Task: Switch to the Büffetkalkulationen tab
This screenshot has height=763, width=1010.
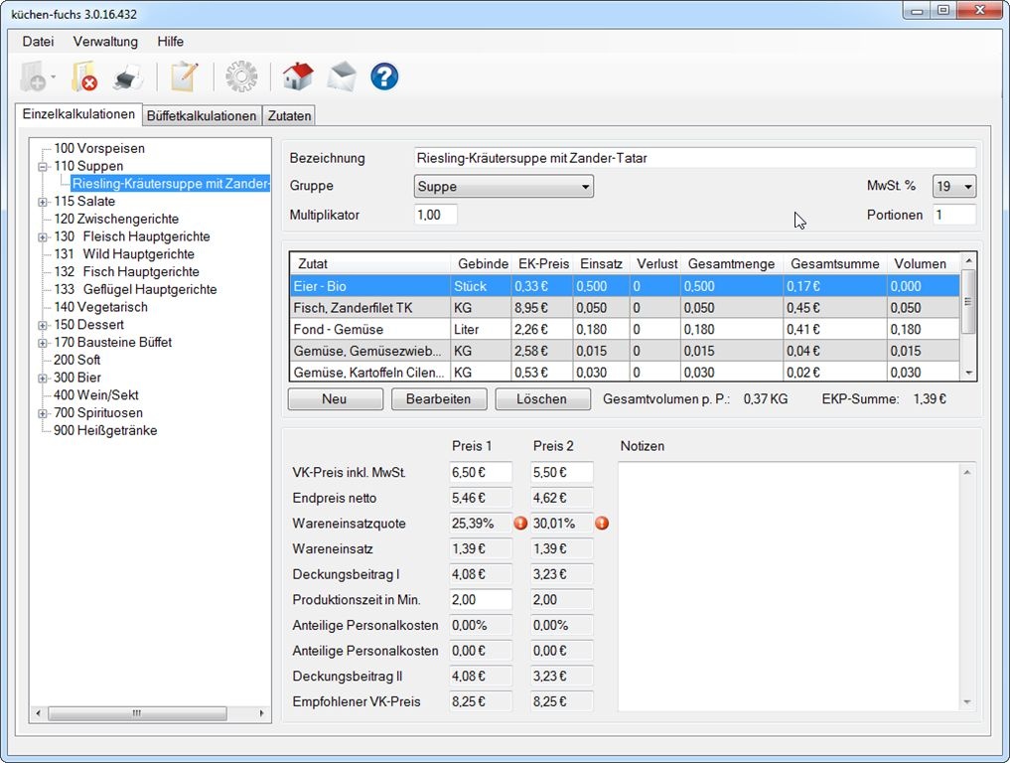Action: click(x=202, y=116)
